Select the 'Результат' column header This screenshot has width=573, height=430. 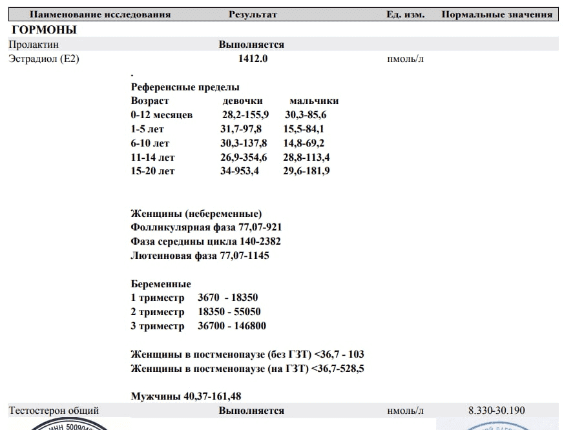click(x=253, y=14)
